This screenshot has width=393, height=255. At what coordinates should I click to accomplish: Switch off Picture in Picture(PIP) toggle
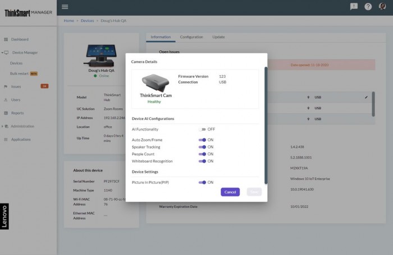tap(202, 182)
